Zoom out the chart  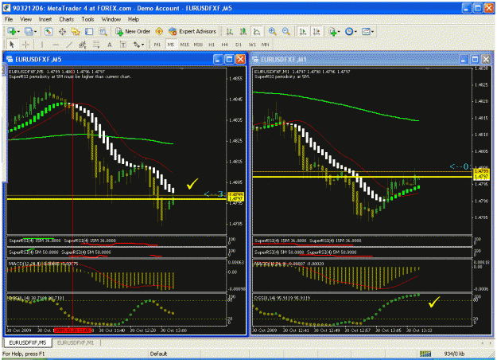coord(286,31)
